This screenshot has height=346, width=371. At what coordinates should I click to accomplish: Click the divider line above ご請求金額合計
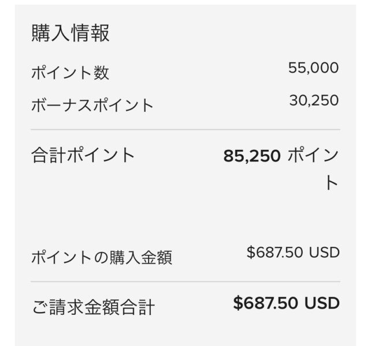[185, 281]
